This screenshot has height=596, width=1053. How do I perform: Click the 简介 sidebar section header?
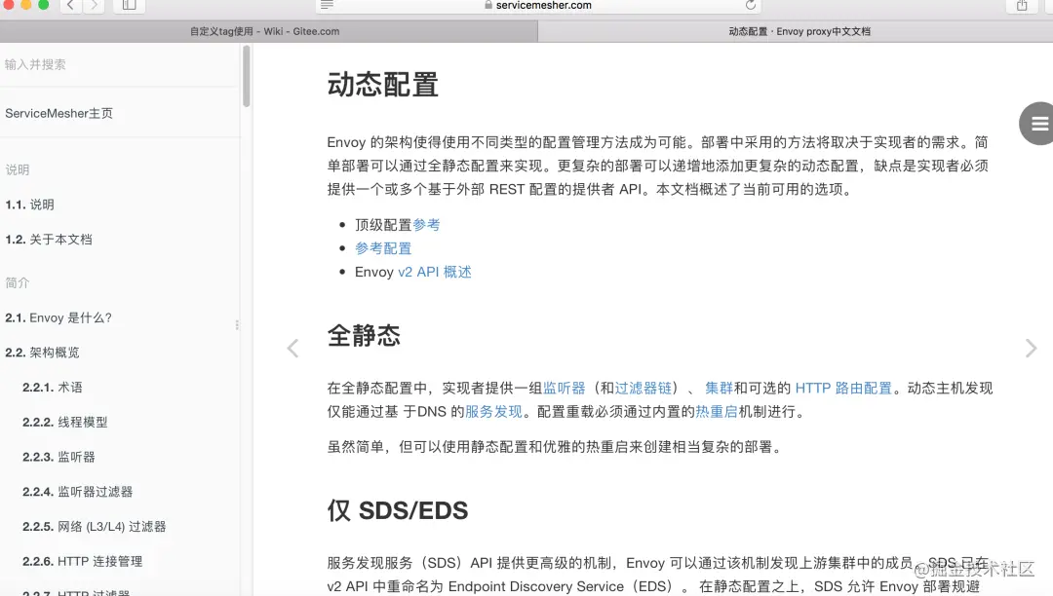tap(18, 283)
